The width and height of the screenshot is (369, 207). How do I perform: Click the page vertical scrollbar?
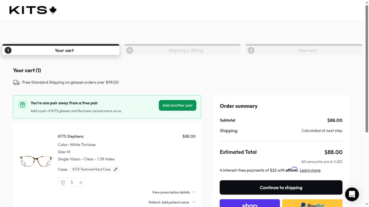pos(367,68)
